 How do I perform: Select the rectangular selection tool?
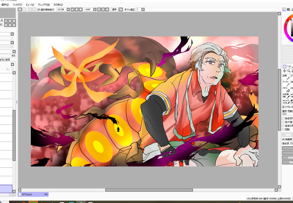coord(285,66)
